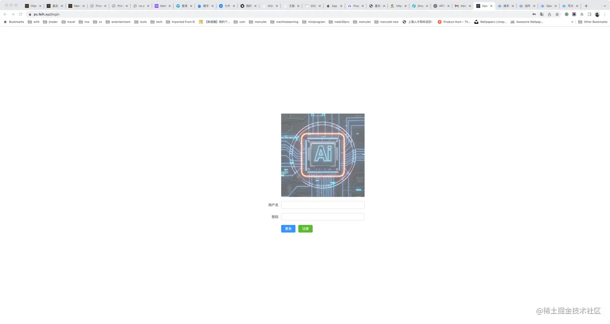Screen dimensions: 610x324
Task: Close the active Ope tab
Action: [x=491, y=6]
